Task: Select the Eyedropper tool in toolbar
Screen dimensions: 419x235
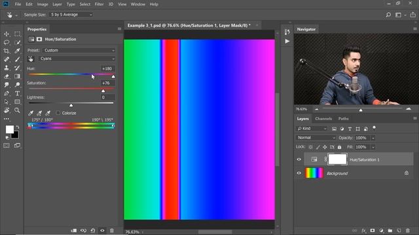Action: pyautogui.click(x=18, y=51)
